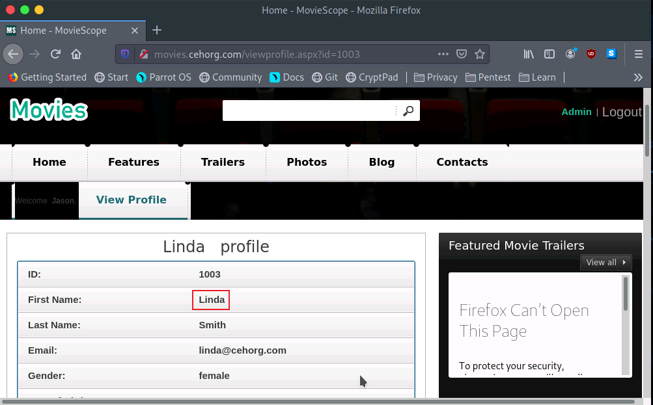
Task: Open uBlock Origin extension icon
Action: [x=591, y=54]
